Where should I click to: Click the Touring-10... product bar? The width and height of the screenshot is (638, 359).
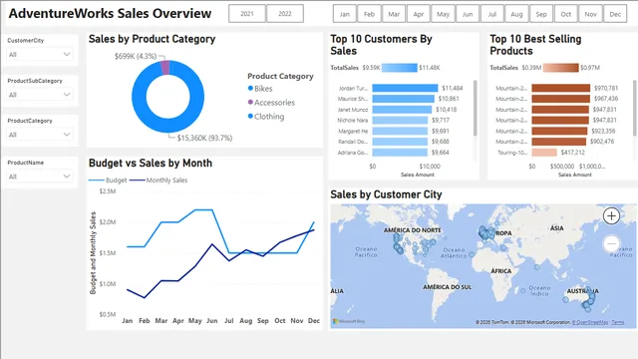coord(544,153)
